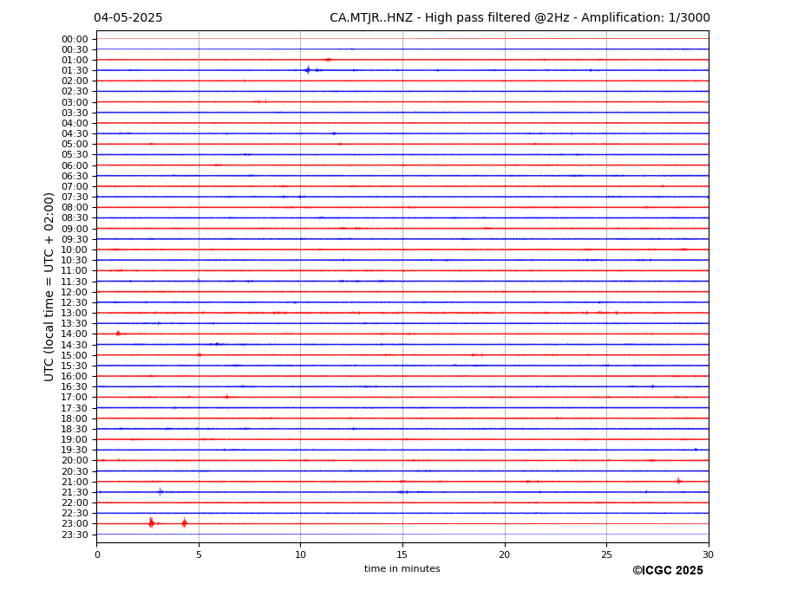Select the 03:00 time row label
The height and width of the screenshot is (603, 804).
click(75, 102)
